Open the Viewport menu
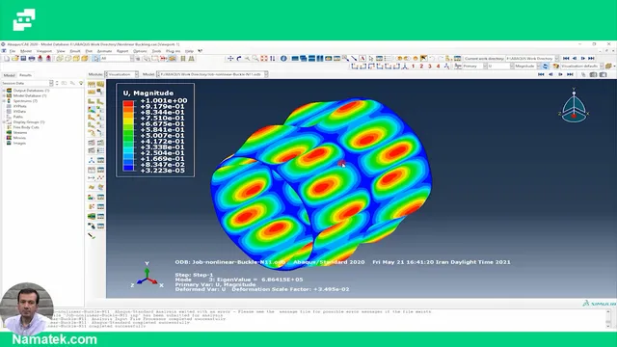The height and width of the screenshot is (347, 617). coord(44,51)
